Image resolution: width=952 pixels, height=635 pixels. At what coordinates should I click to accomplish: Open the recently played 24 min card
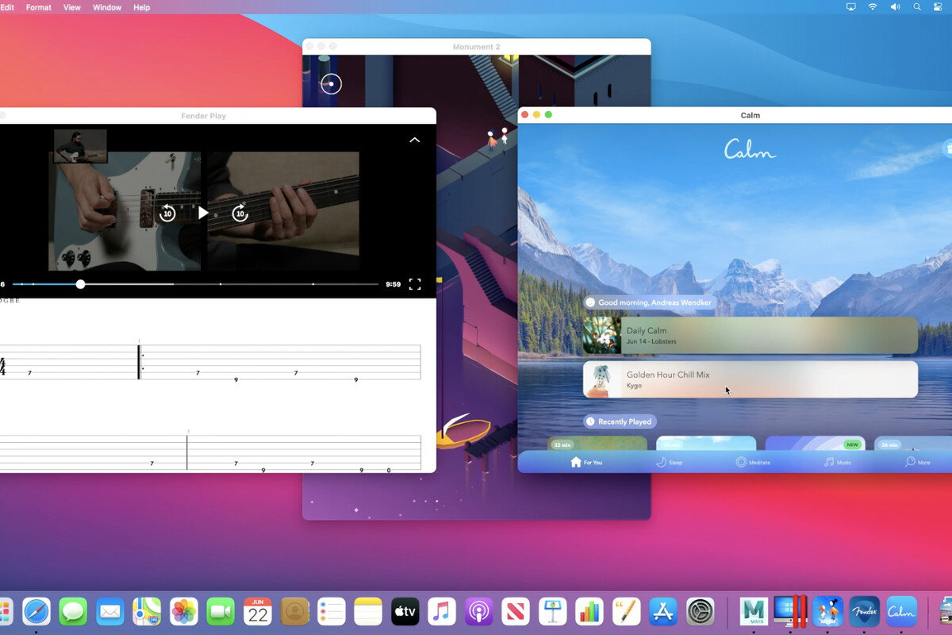click(x=913, y=444)
